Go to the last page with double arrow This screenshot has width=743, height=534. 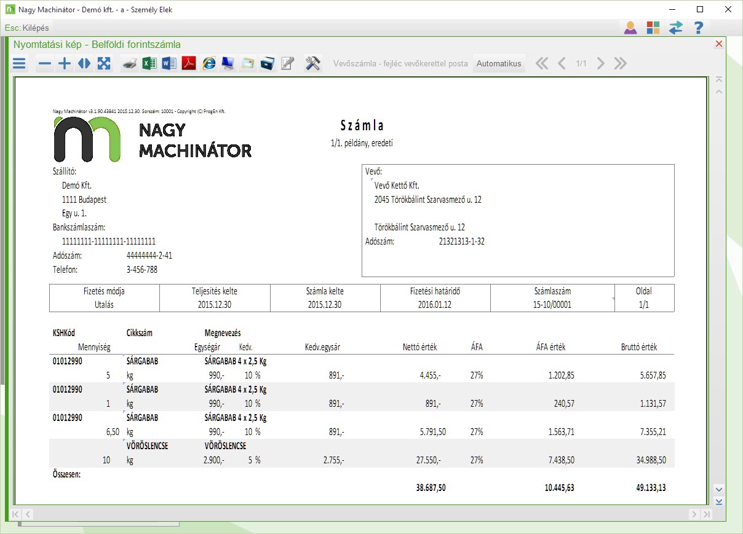[620, 64]
